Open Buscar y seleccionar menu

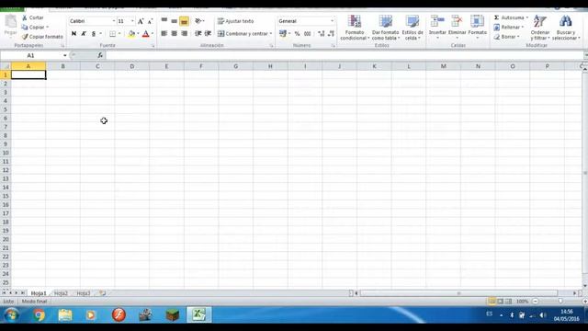(566, 28)
